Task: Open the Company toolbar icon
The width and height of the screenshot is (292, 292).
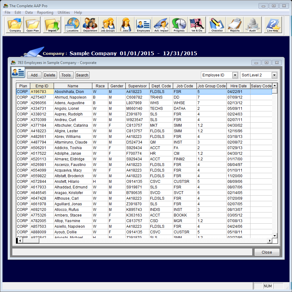Action: [15, 25]
